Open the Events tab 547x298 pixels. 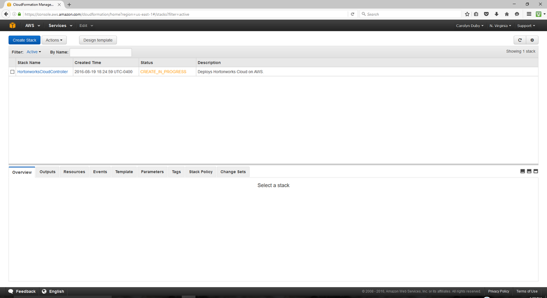coord(100,172)
